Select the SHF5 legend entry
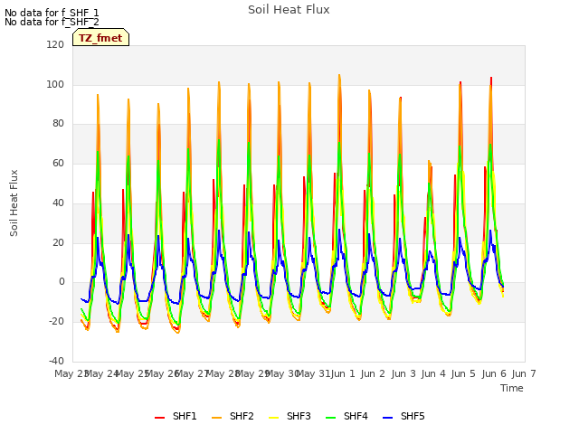Screen dimensions: 579x434 click(403, 416)
